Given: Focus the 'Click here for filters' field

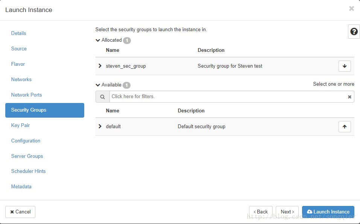Looking at the screenshot, I should pos(228,97).
